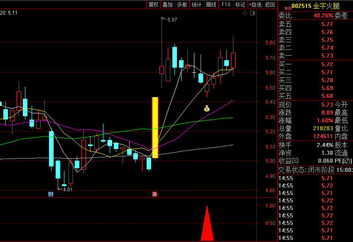This screenshot has height=242, width=353.
Task: Select the 多股 view
Action: pyautogui.click(x=182, y=5)
